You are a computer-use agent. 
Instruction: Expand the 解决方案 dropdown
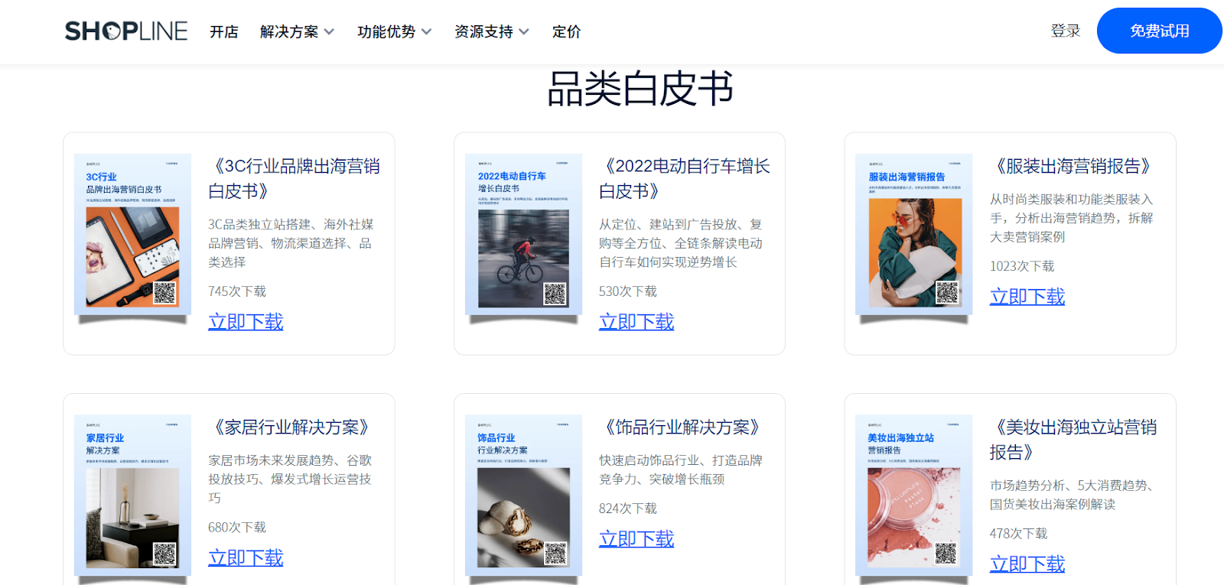pyautogui.click(x=297, y=32)
